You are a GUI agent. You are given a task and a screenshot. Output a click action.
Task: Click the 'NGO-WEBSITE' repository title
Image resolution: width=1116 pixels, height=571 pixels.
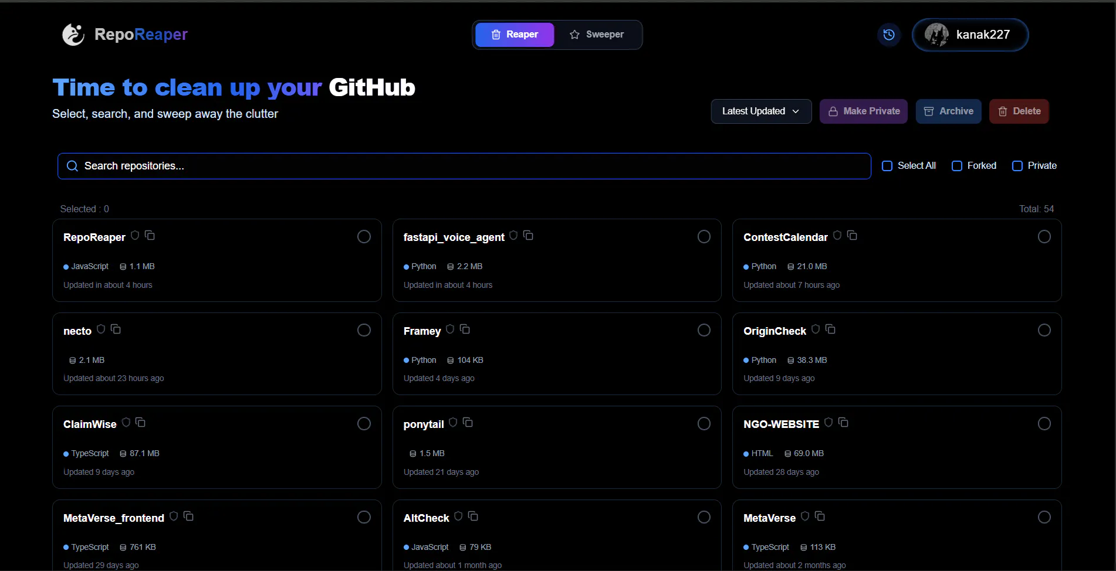[781, 424]
